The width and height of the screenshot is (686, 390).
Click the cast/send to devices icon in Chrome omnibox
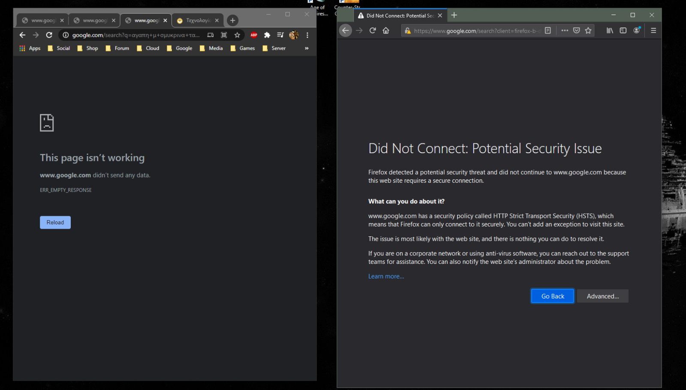coord(211,35)
